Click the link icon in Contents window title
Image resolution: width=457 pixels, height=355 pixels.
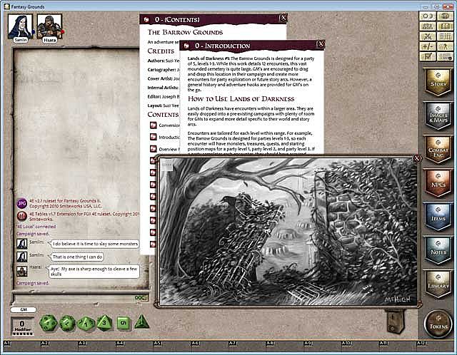(146, 20)
